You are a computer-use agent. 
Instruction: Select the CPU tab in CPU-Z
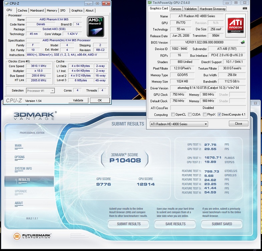pyautogui.click(x=9, y=10)
